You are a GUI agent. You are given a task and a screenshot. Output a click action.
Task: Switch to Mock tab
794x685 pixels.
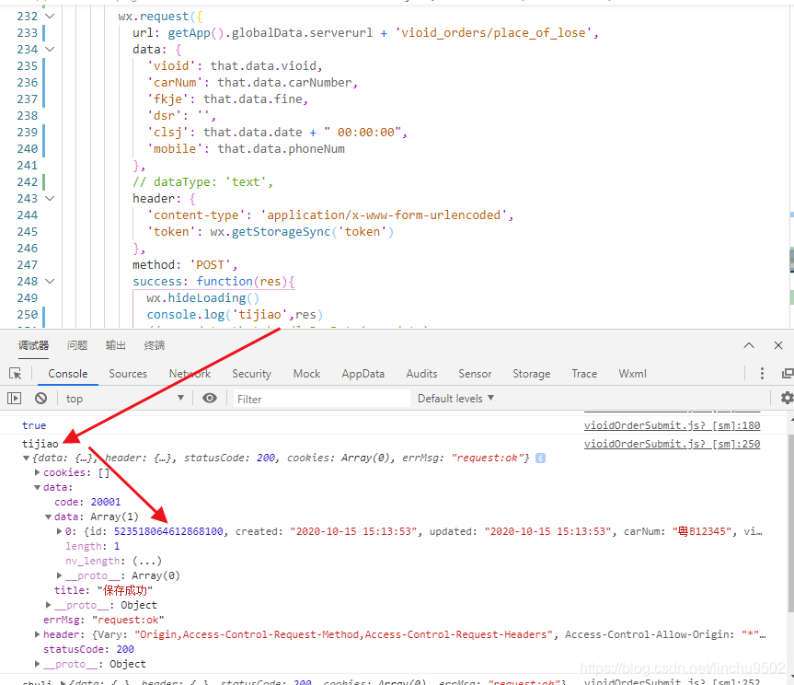pyautogui.click(x=307, y=374)
